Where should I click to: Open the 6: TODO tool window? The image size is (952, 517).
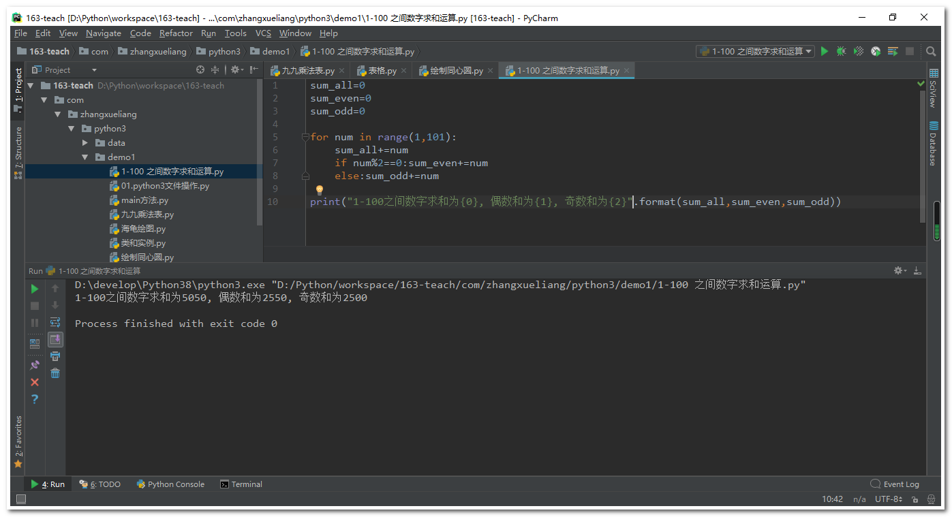pos(99,484)
